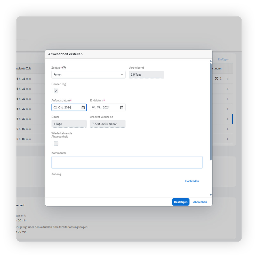Expand the highlighted table row chevron

227,119
